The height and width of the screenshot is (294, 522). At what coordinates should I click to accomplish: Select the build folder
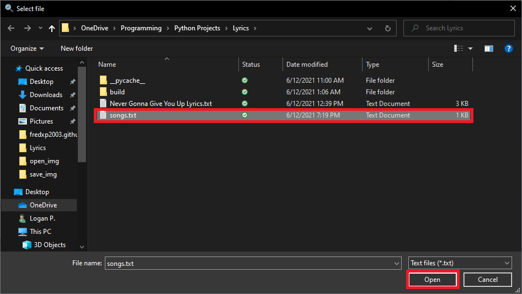coord(117,92)
